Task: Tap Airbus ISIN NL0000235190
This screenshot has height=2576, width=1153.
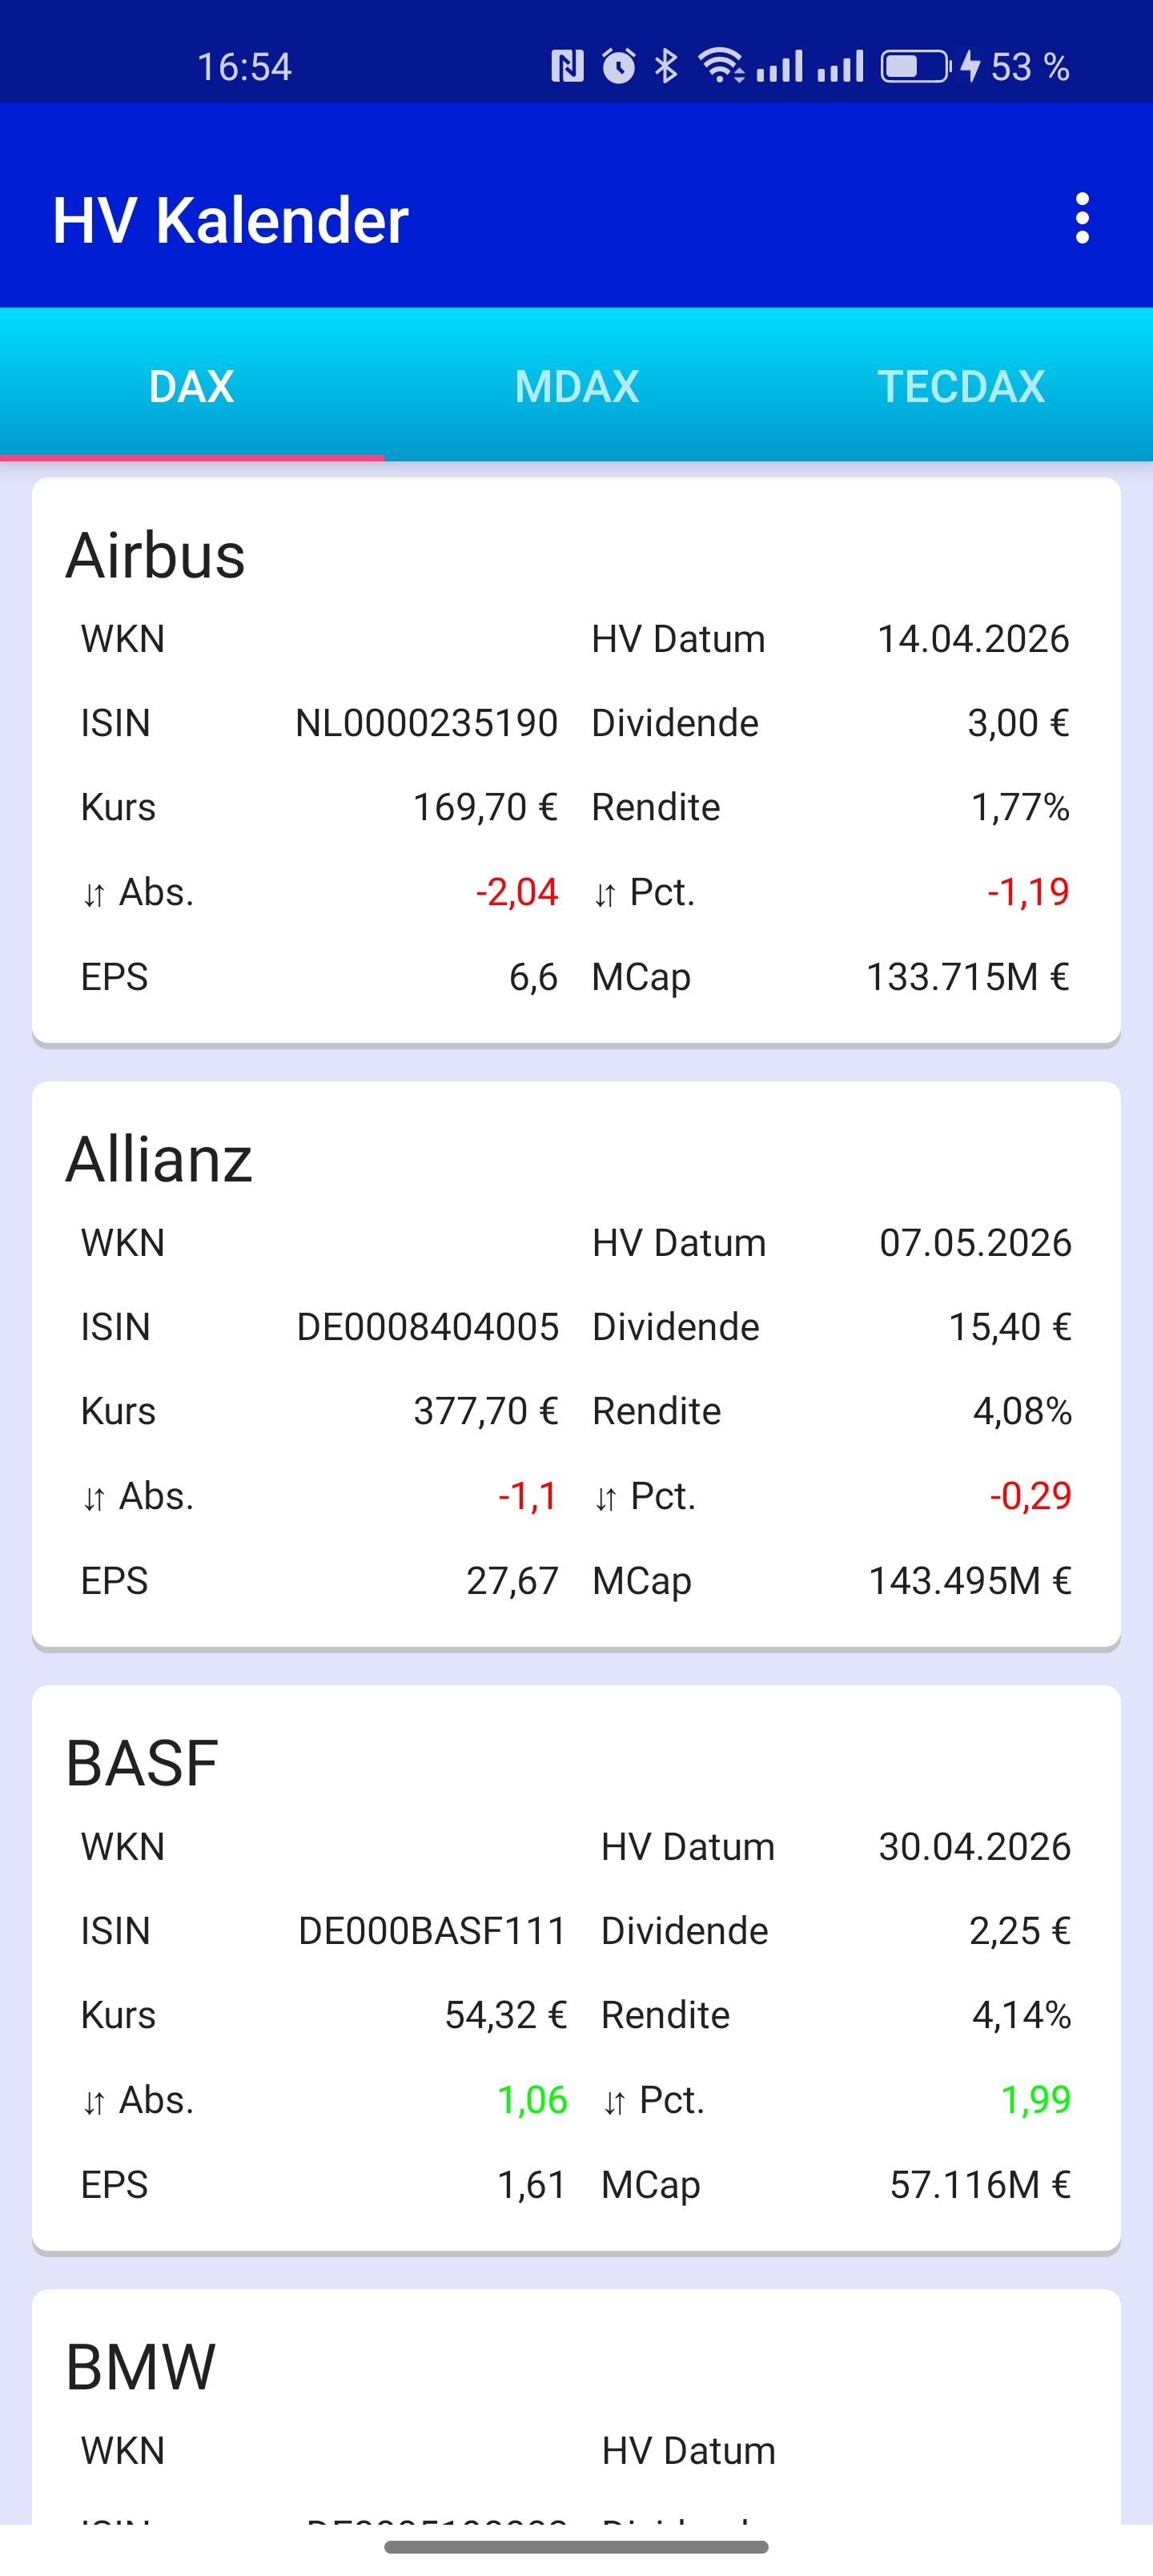Action: click(x=426, y=723)
